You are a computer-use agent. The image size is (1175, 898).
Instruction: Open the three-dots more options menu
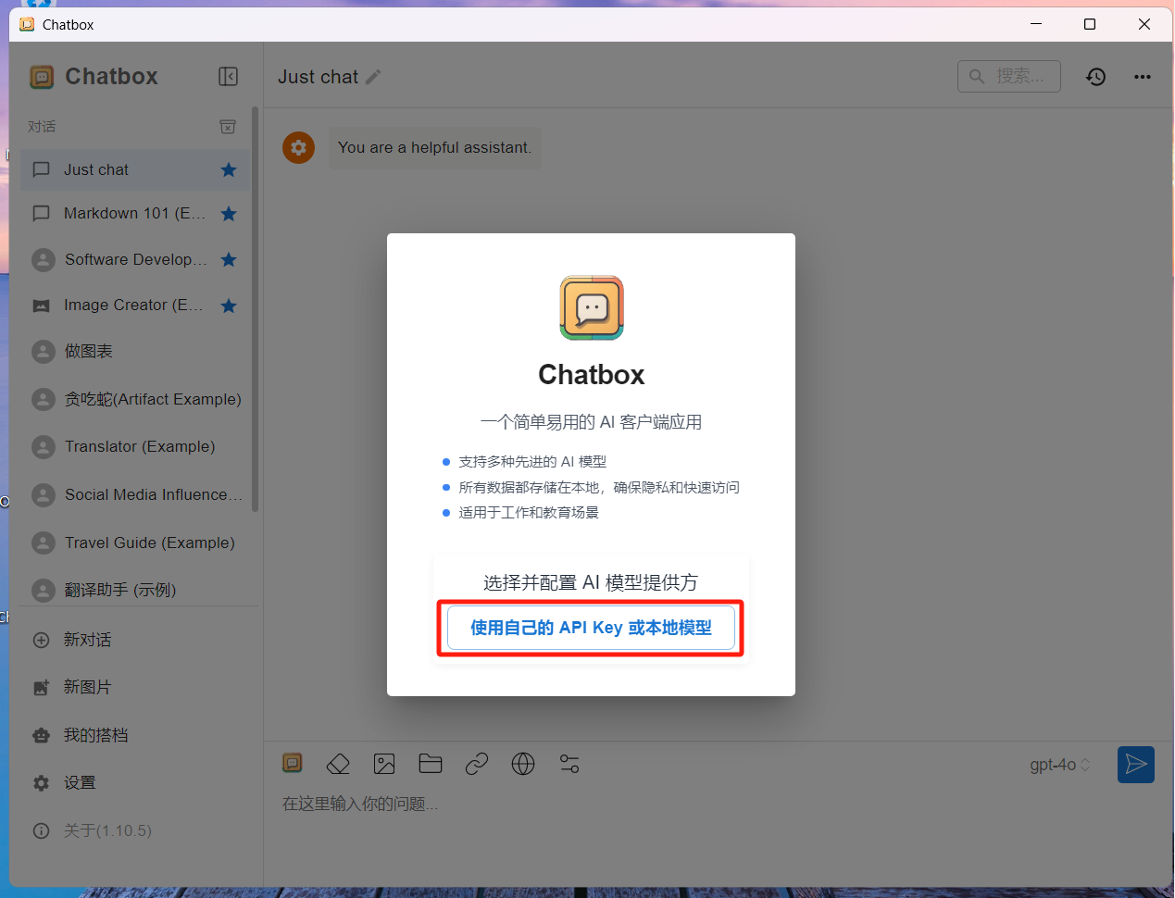pyautogui.click(x=1143, y=77)
